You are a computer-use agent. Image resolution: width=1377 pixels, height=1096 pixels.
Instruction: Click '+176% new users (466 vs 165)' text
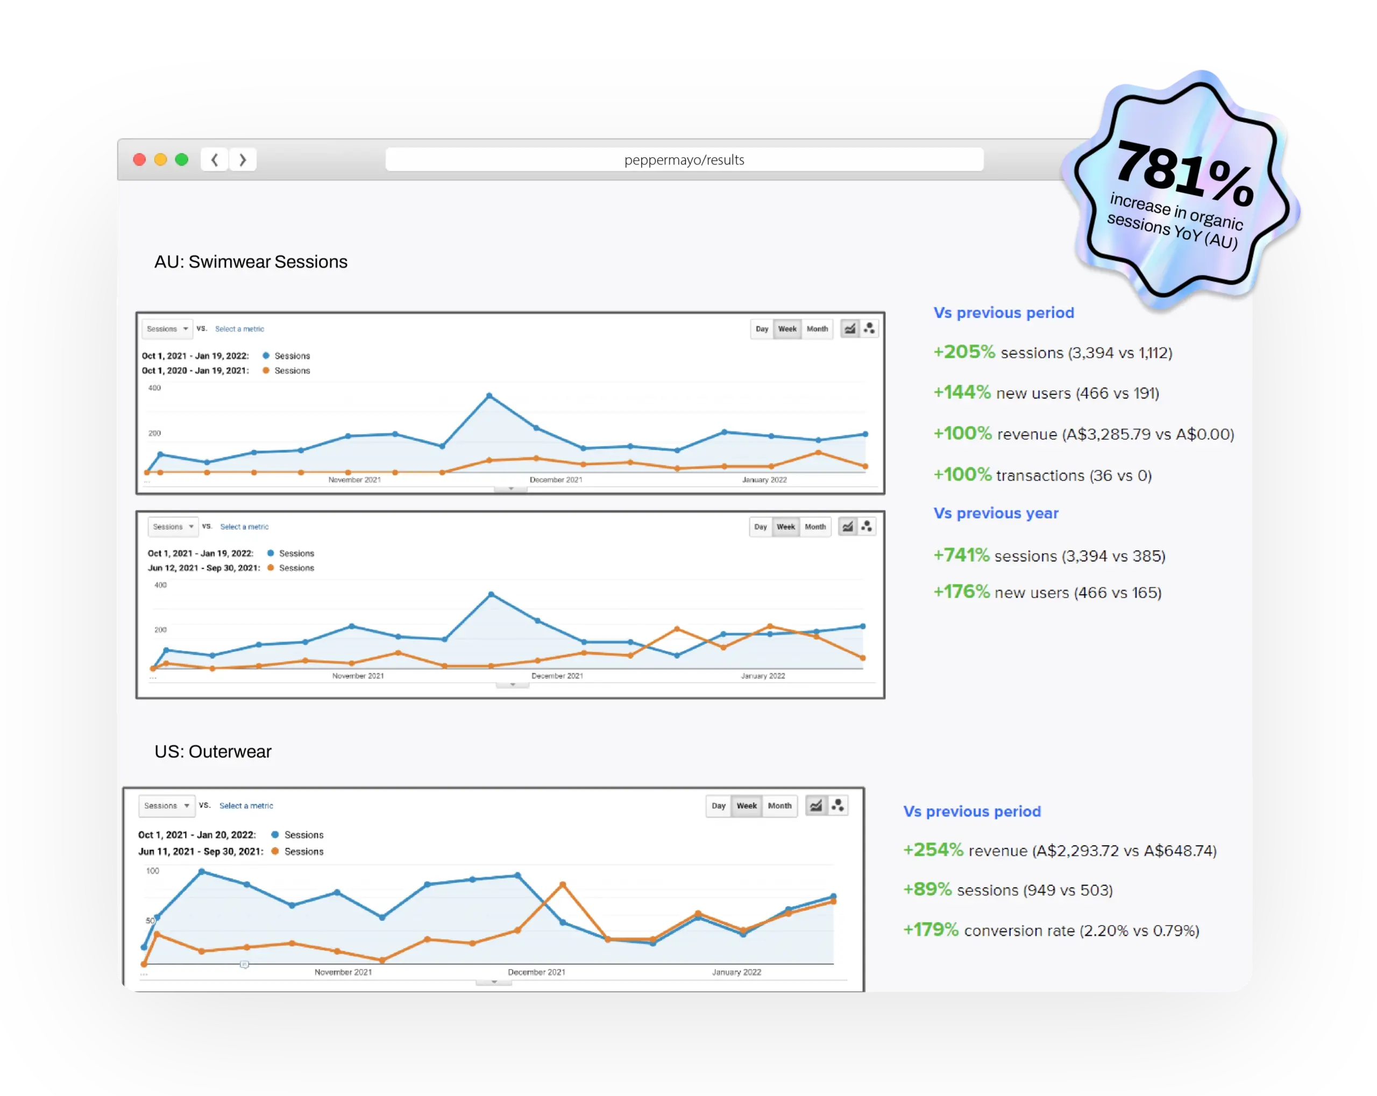(x=1047, y=592)
